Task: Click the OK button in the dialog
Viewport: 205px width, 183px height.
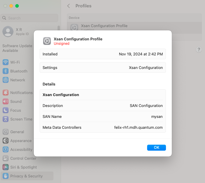Action: [156, 148]
